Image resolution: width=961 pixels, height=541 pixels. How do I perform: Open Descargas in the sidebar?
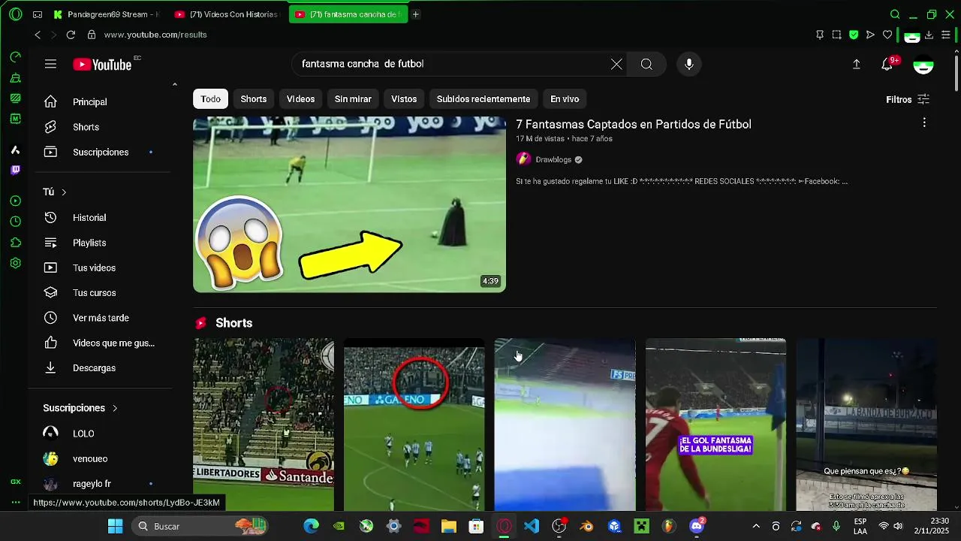pos(101,368)
